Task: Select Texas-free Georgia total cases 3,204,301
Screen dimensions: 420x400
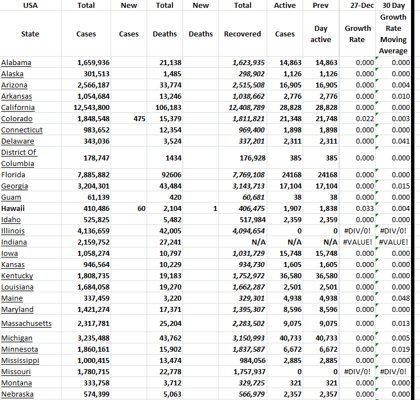Action: point(93,186)
